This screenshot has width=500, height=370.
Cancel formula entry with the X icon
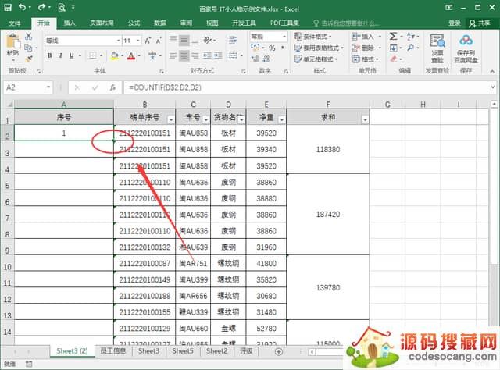point(77,87)
